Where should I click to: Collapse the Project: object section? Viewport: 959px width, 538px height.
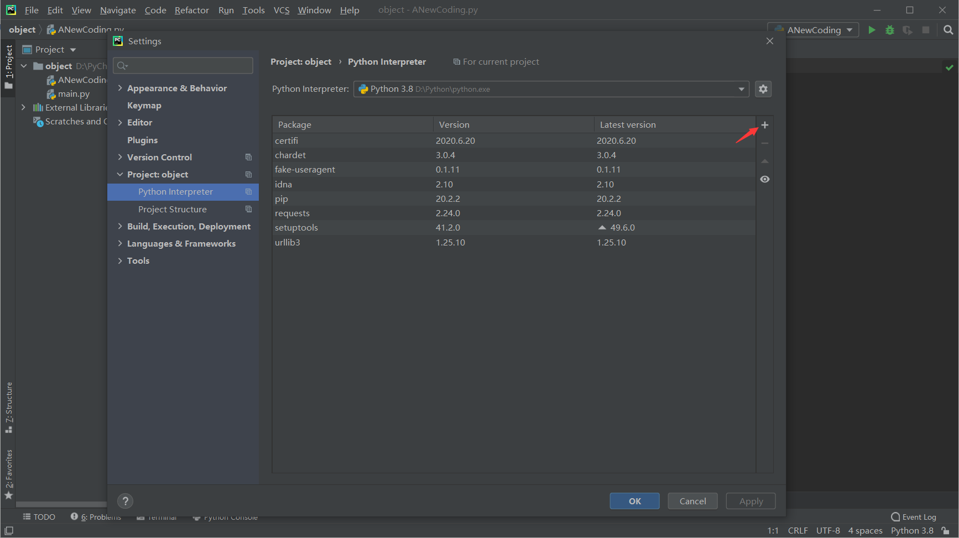120,174
